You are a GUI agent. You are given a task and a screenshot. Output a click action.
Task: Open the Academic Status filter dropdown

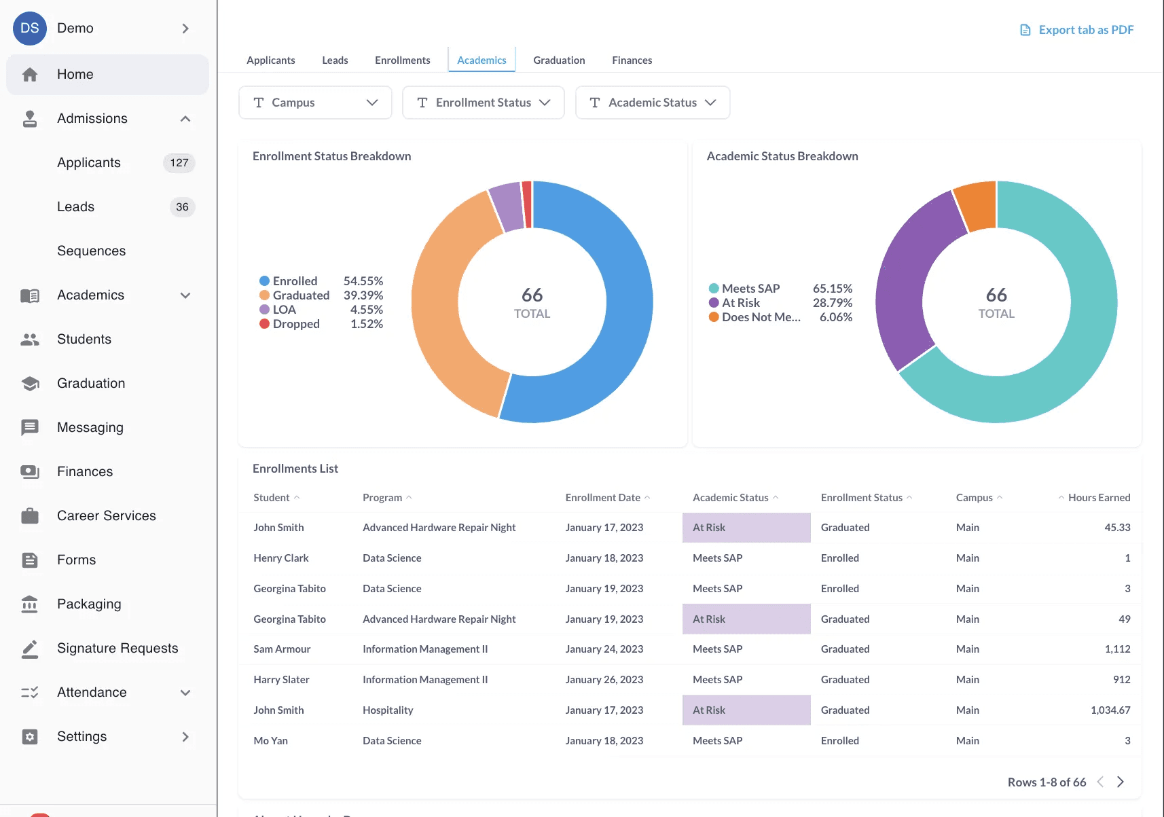click(x=653, y=103)
